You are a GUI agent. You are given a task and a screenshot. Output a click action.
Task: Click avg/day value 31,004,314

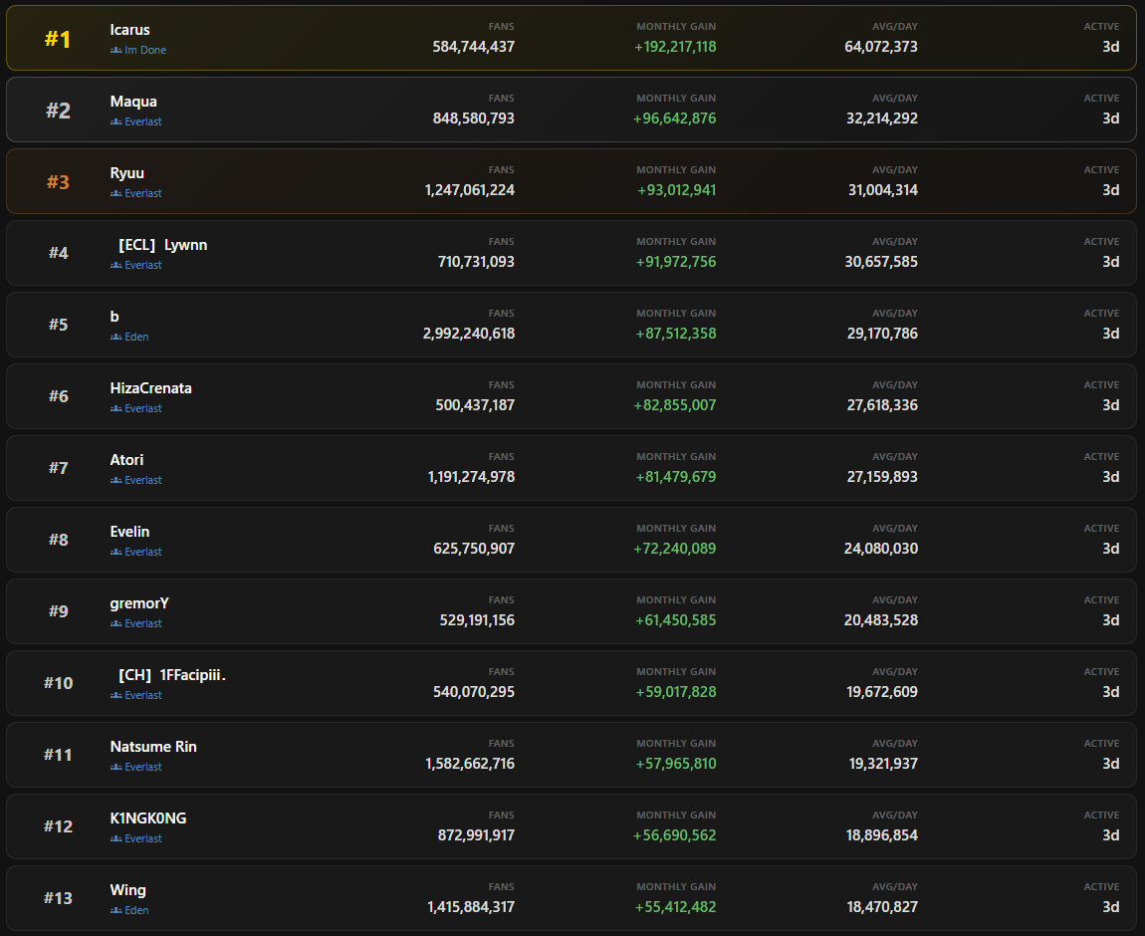[883, 190]
